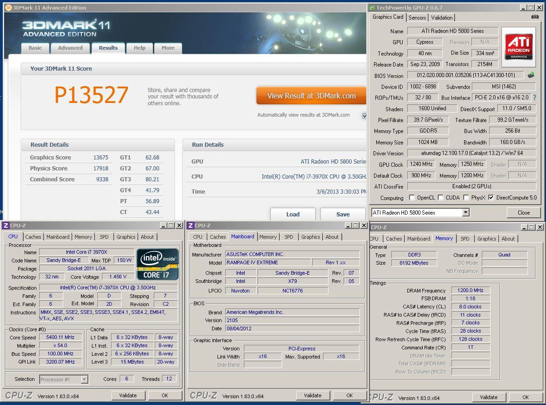Click the Southbridge field X79
This screenshot has width=546, height=405.
pos(293,281)
